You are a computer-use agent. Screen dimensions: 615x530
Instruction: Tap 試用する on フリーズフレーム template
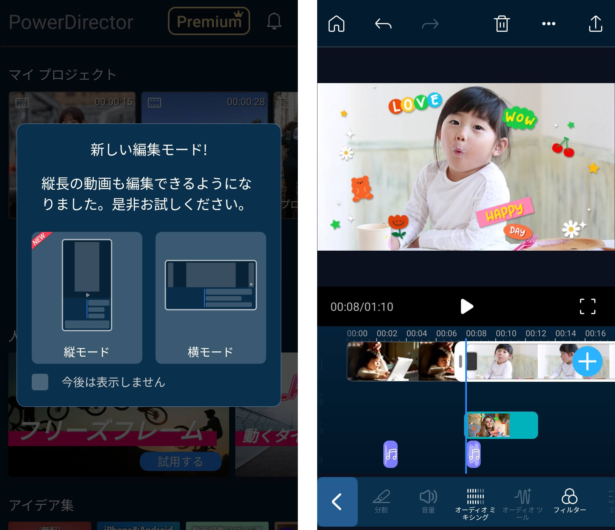point(180,462)
